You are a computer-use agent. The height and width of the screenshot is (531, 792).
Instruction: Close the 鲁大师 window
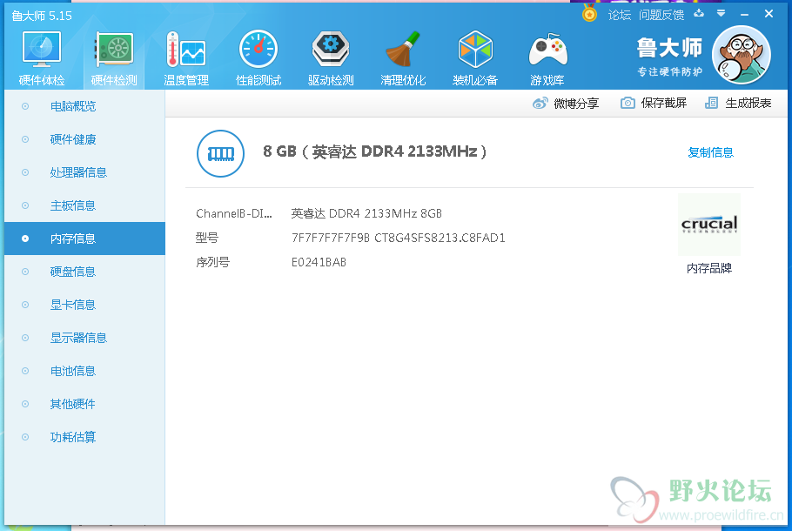[769, 14]
